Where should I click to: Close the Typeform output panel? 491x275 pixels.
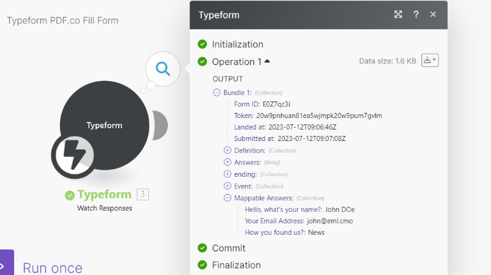(433, 15)
